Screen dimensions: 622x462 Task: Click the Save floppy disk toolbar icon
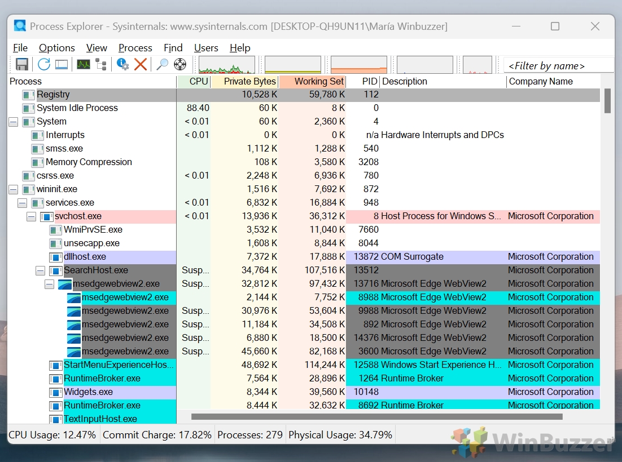pyautogui.click(x=22, y=64)
